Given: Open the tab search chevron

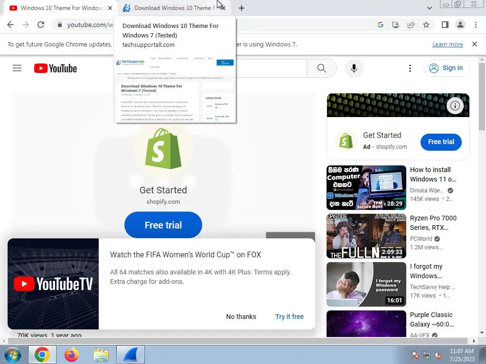Looking at the screenshot, I should click(x=429, y=8).
